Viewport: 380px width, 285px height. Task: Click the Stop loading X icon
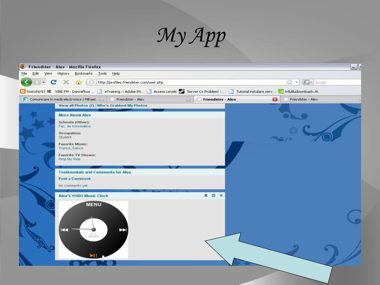click(x=66, y=82)
